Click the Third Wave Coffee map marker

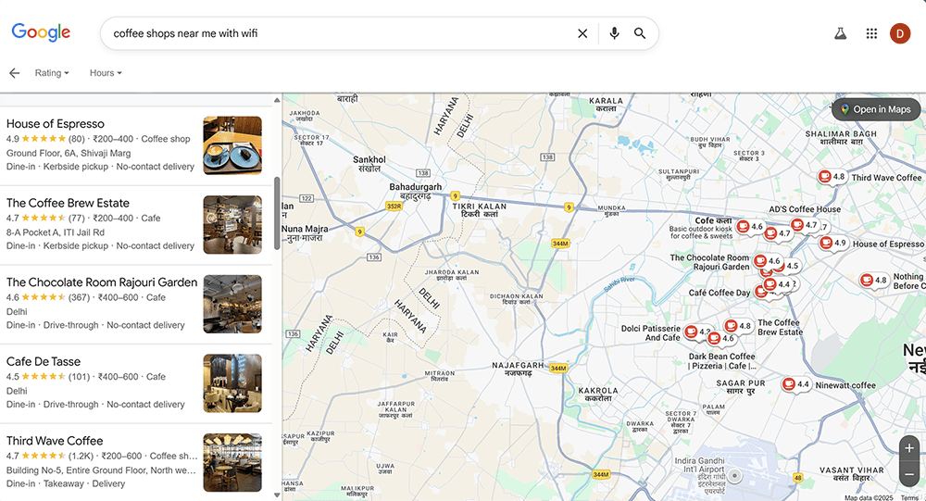(x=824, y=177)
